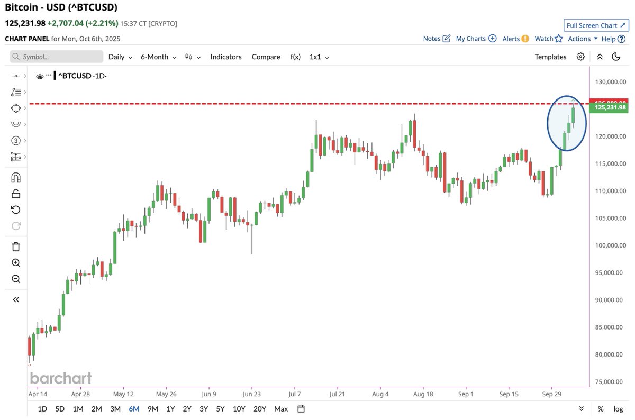This screenshot has height=420, width=635.
Task: Click the Symbol search field
Action: point(57,57)
